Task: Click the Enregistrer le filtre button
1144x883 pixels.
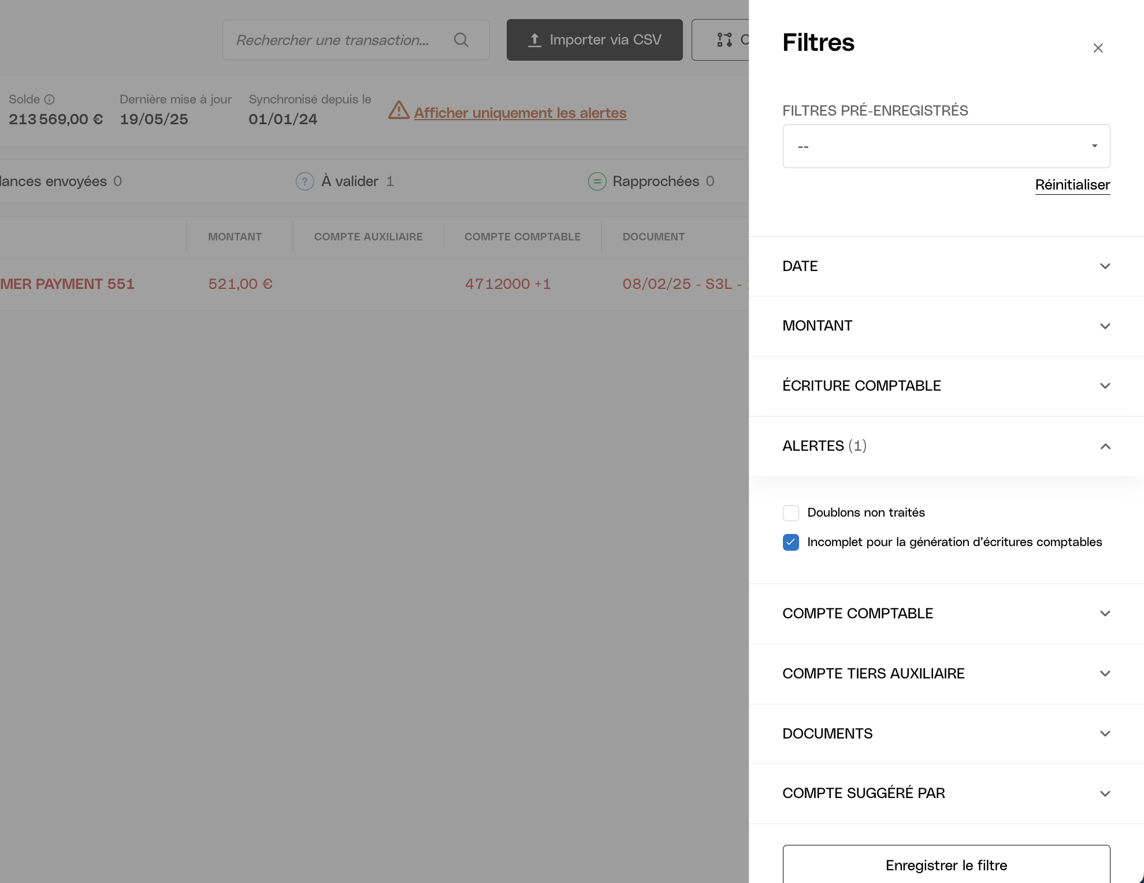Action: coord(946,865)
